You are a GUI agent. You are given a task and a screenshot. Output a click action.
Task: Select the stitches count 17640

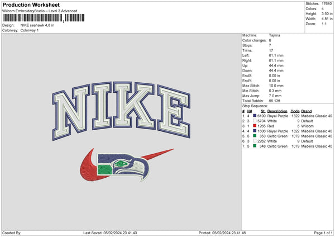click(x=327, y=4)
